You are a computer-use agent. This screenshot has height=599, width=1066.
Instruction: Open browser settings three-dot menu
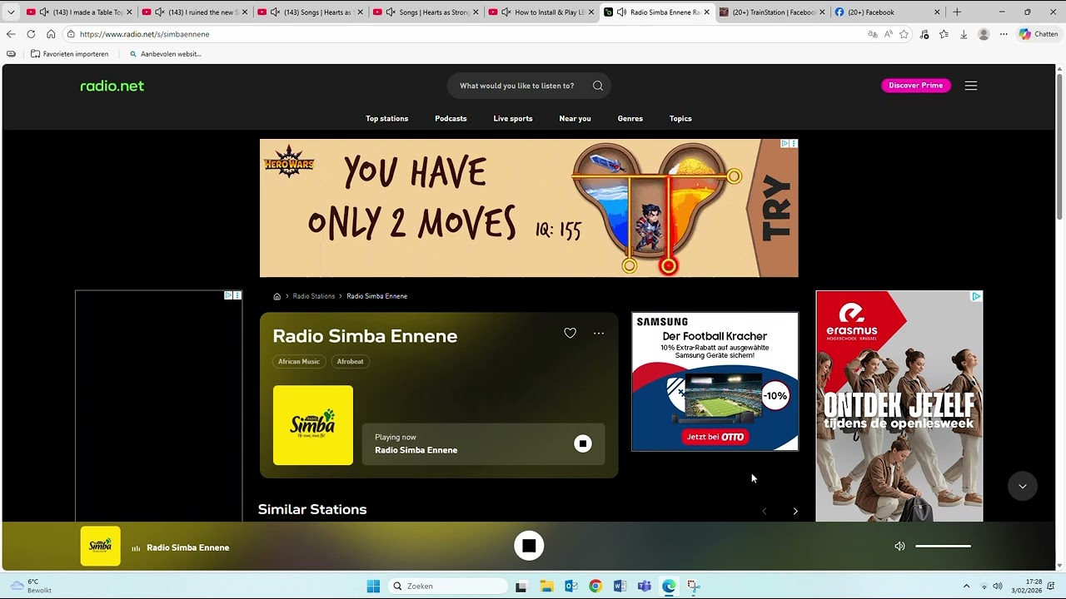(1004, 34)
